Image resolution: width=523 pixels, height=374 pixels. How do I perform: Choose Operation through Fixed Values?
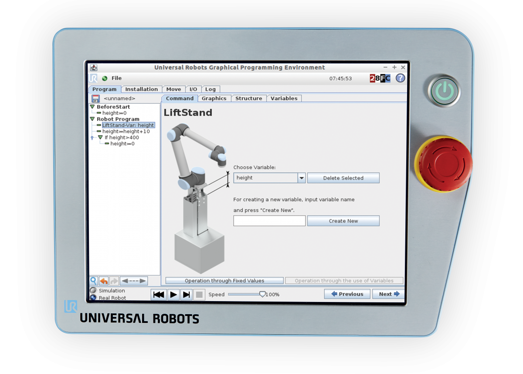tap(224, 281)
